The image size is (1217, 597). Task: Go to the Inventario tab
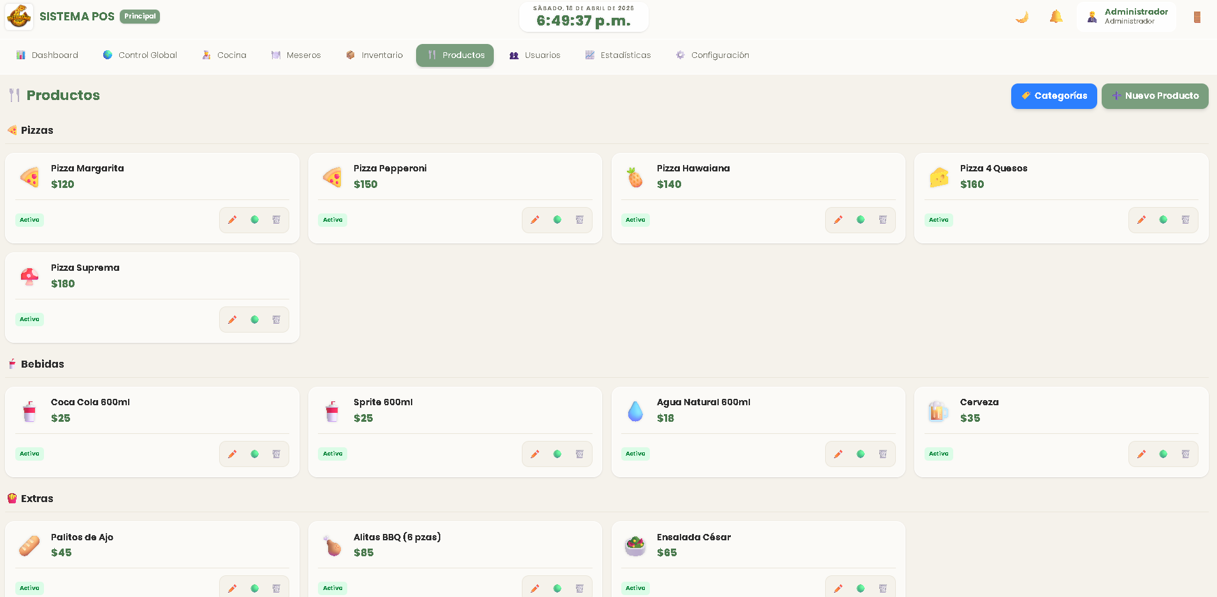[x=375, y=55]
